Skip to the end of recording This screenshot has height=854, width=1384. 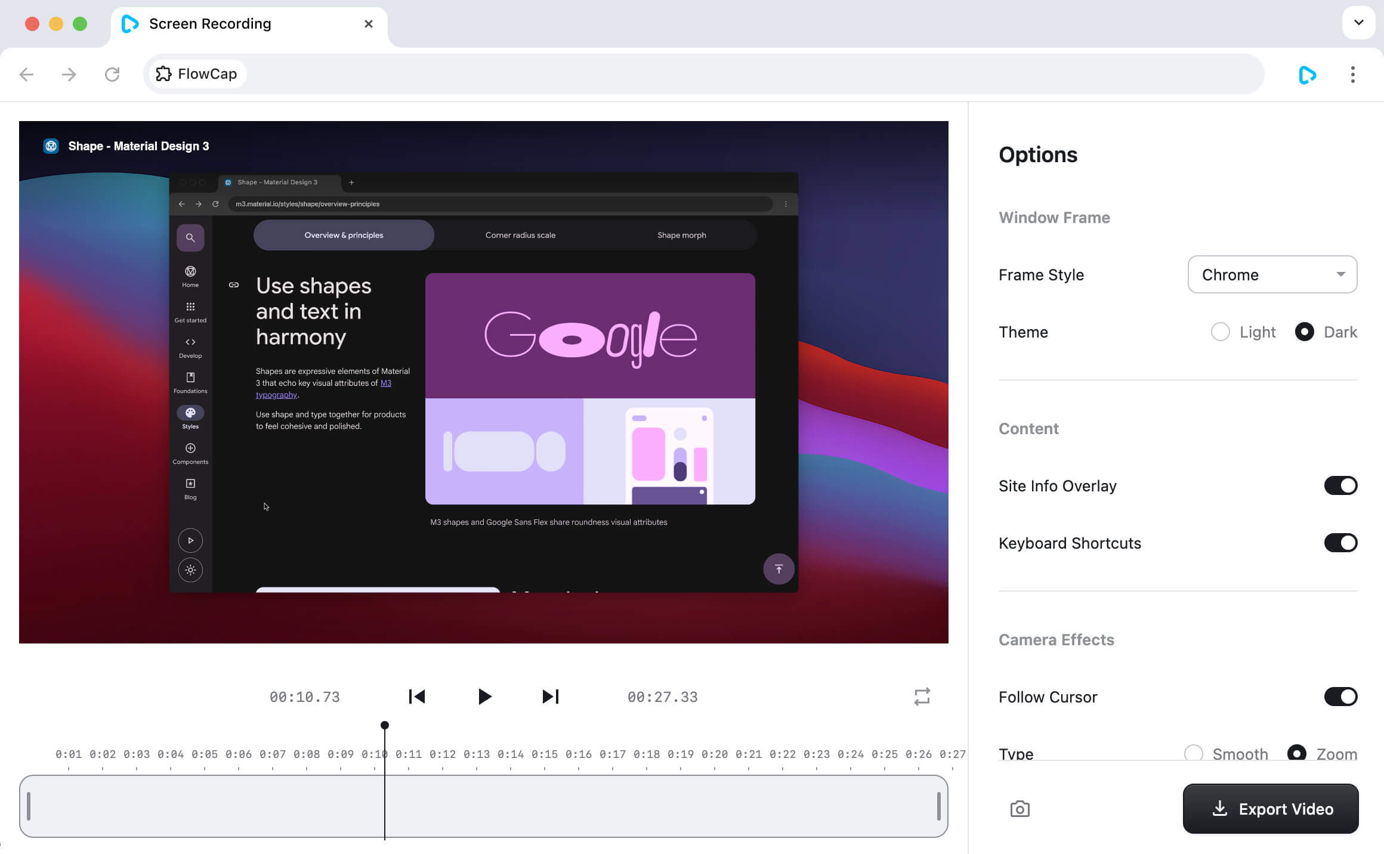pyautogui.click(x=550, y=697)
